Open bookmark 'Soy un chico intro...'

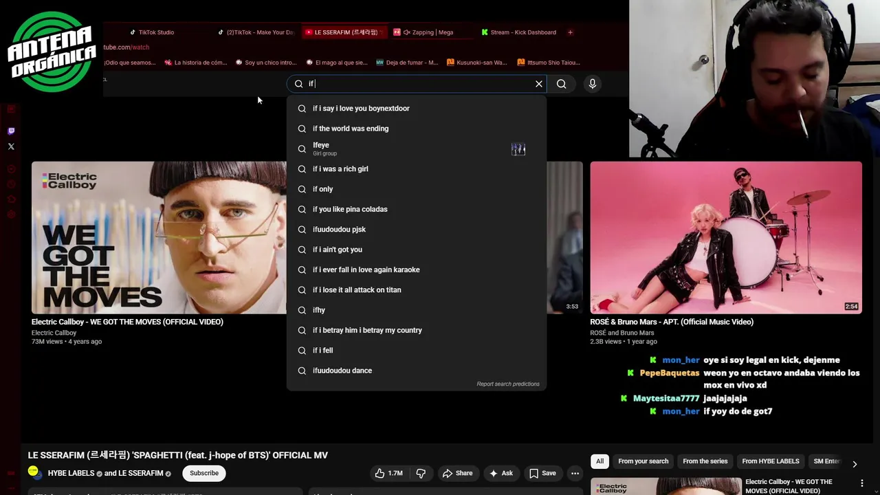click(266, 63)
